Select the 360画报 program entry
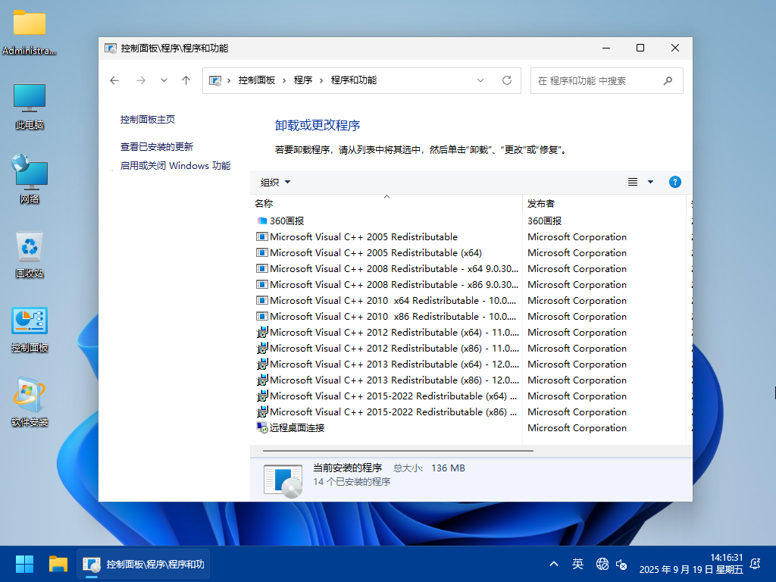Screen dimensions: 776x582 coord(286,221)
